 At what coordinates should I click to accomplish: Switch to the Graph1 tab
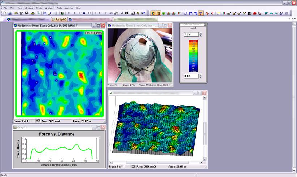[x=59, y=19]
